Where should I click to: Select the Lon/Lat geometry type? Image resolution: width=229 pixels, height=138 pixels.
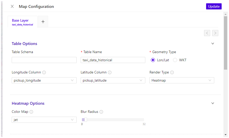pyautogui.click(x=153, y=60)
